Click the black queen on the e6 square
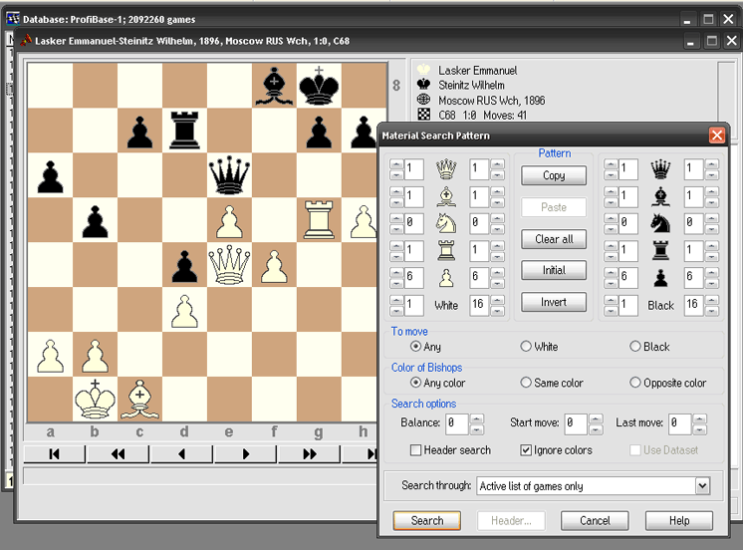This screenshot has width=743, height=550. [x=229, y=175]
